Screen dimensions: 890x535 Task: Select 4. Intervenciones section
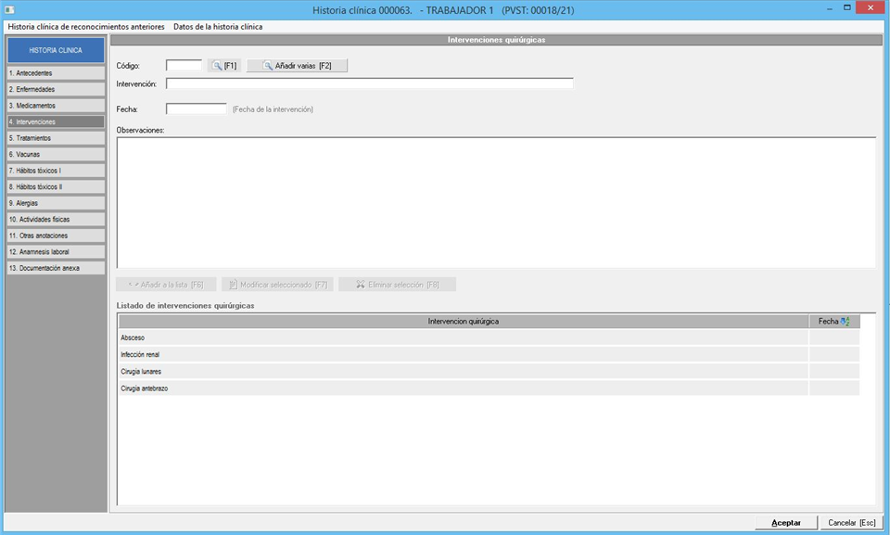click(56, 122)
